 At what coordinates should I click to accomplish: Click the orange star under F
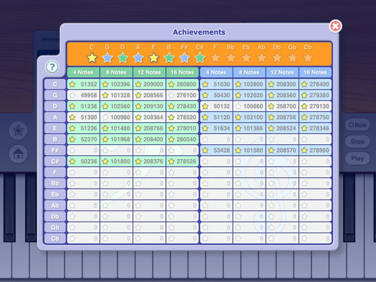point(215,58)
